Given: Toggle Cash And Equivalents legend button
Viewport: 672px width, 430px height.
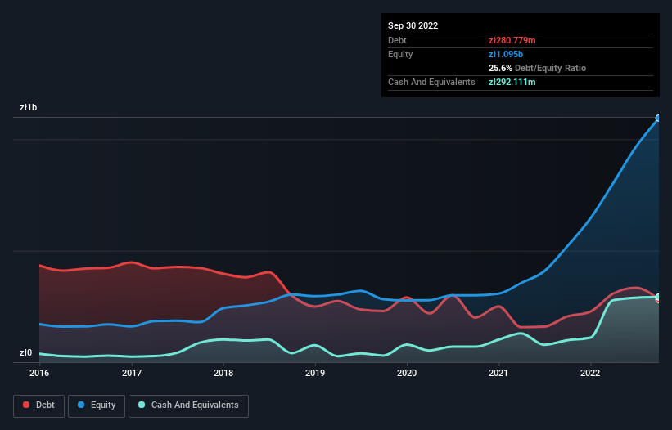Looking at the screenshot, I should (x=188, y=405).
